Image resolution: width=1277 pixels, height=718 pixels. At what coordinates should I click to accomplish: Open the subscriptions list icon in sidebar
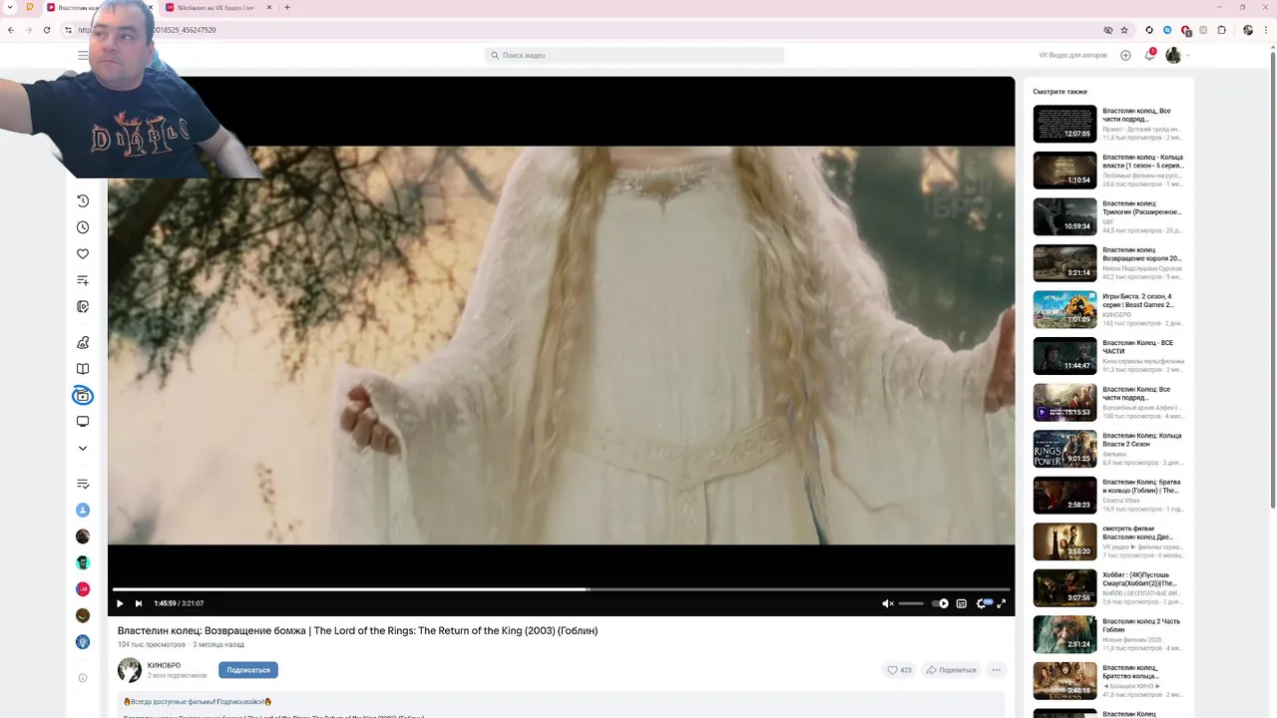(x=83, y=484)
